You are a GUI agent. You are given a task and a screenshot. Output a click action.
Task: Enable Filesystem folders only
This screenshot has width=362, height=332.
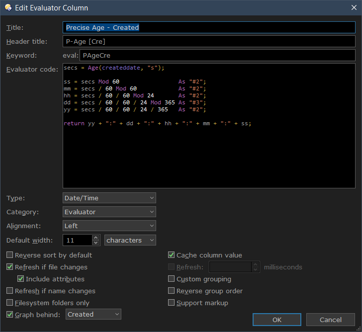[10, 303]
